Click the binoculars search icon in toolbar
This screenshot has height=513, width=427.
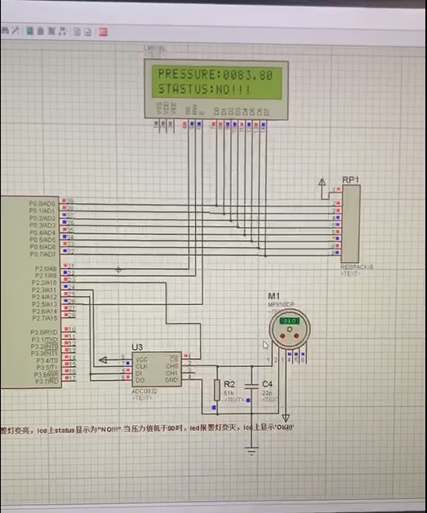5,31
